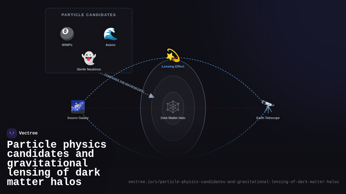
Task: Select the shooting star Lensing Effect icon
Action: 173,55
